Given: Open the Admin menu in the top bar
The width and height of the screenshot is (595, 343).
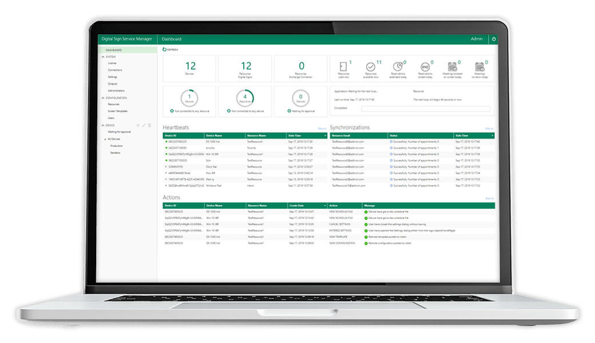Looking at the screenshot, I should click(x=476, y=39).
